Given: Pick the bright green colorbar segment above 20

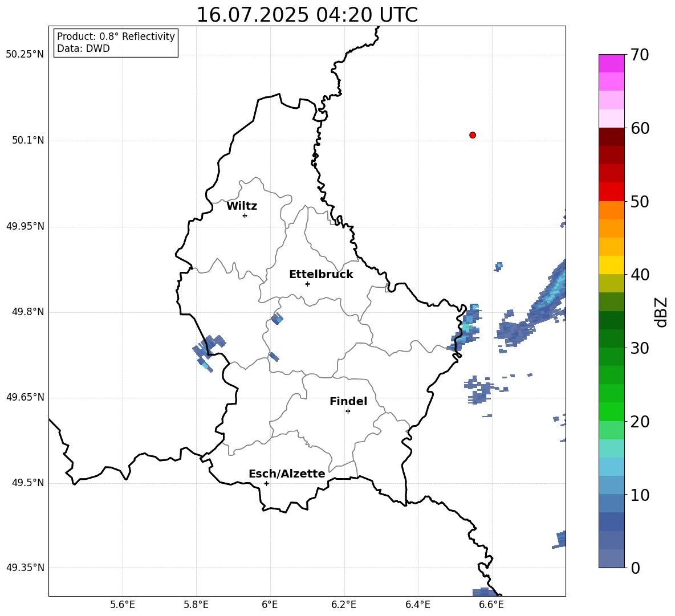Looking at the screenshot, I should 611,411.
